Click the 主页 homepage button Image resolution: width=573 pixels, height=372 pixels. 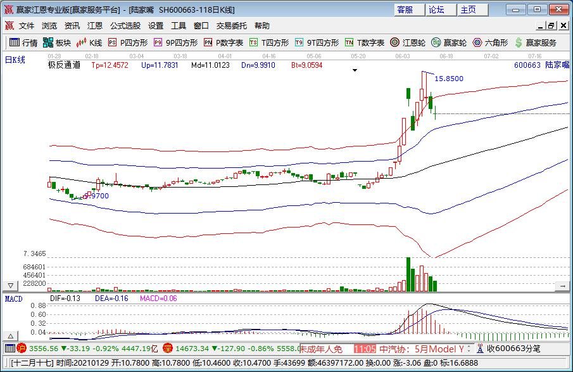tap(473, 10)
